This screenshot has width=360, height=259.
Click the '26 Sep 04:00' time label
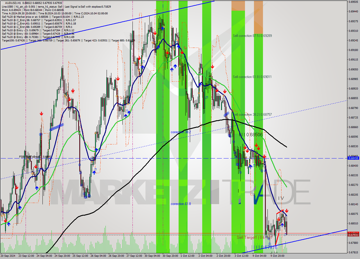[x=98, y=256]
